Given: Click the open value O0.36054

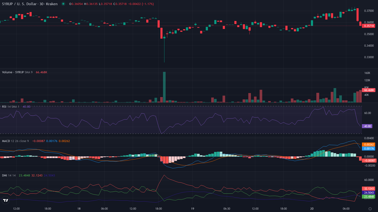Looking at the screenshot, I should [77, 4].
